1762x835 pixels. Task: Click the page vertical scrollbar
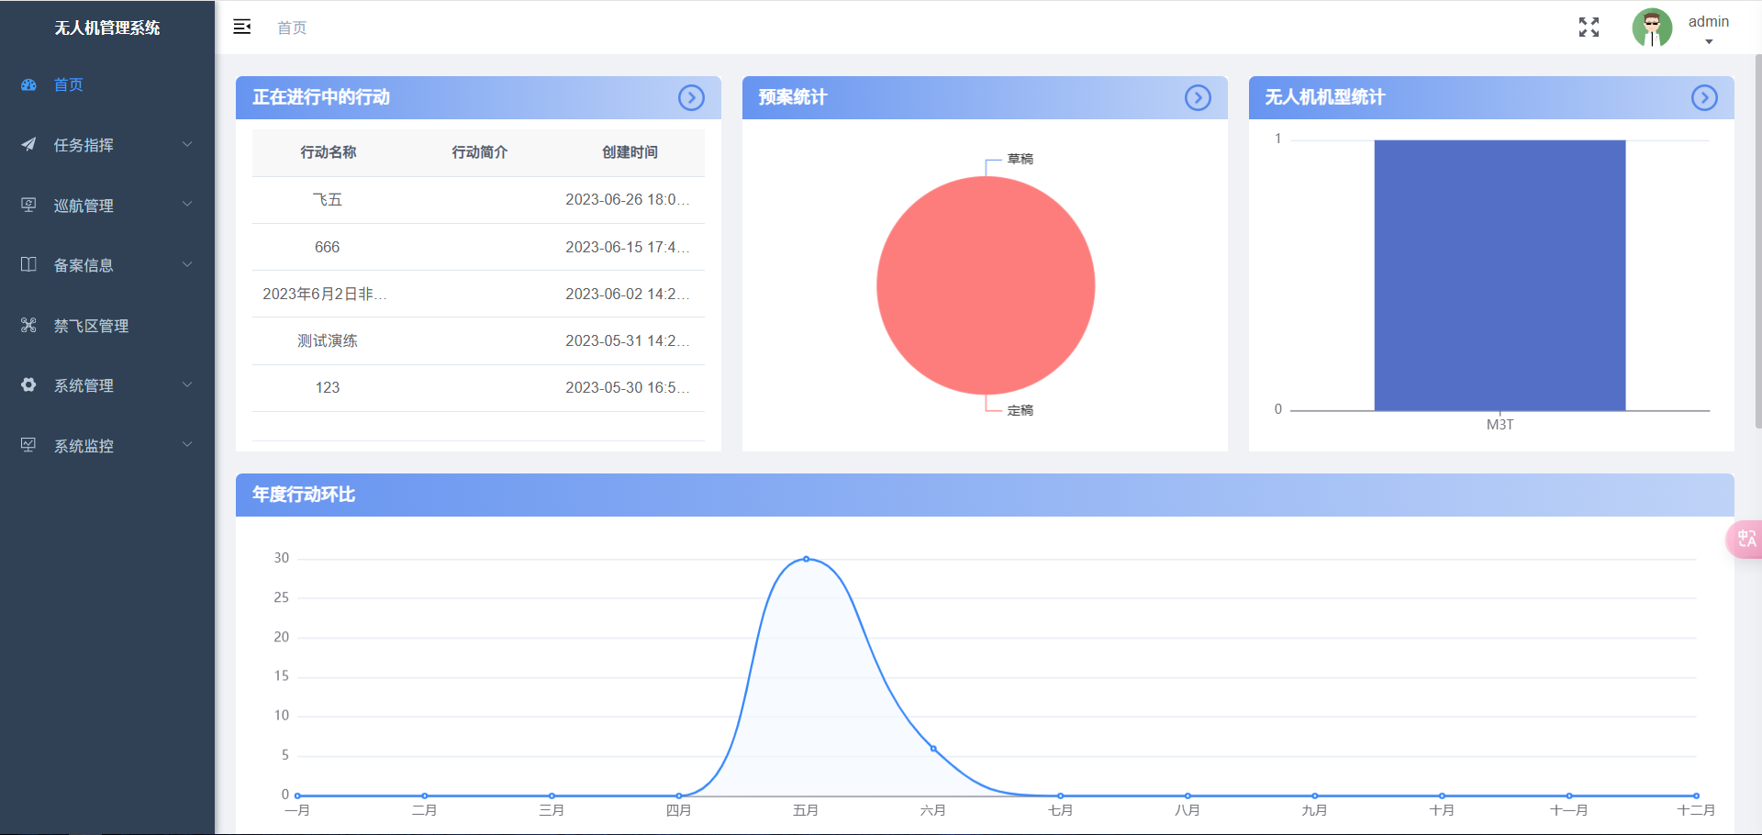1757,240
